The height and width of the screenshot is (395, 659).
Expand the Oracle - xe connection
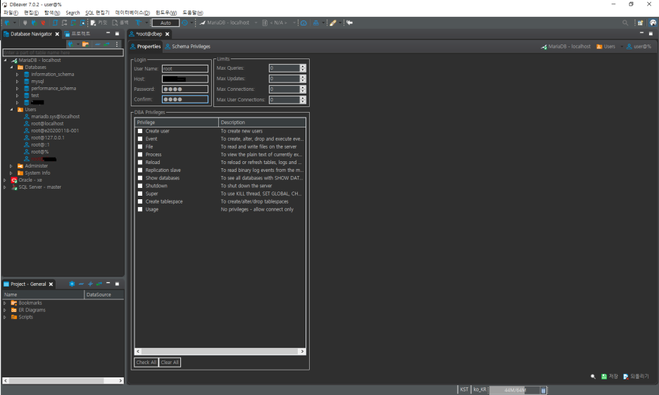point(5,180)
